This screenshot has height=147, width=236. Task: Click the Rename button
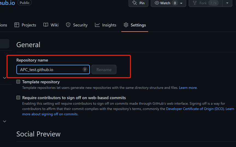click(104, 69)
